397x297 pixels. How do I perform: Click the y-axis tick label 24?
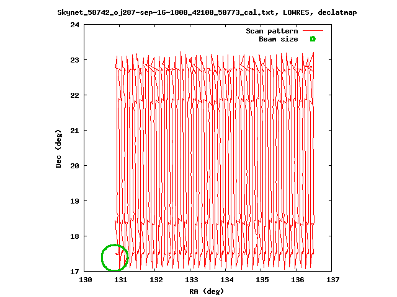(74, 25)
